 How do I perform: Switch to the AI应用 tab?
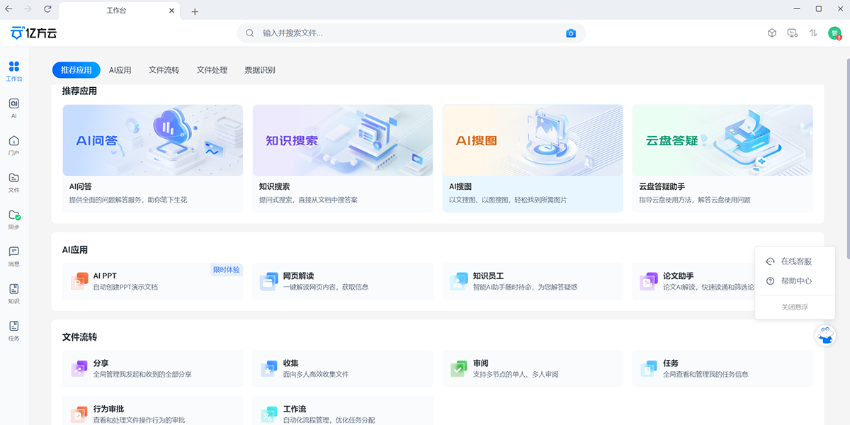tap(120, 70)
